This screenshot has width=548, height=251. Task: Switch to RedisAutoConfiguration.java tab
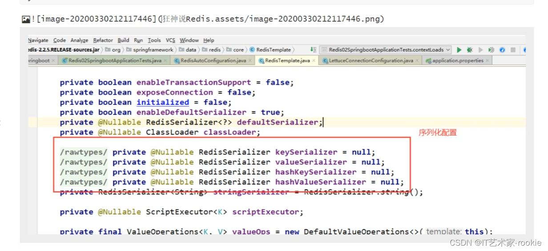pos(213,60)
